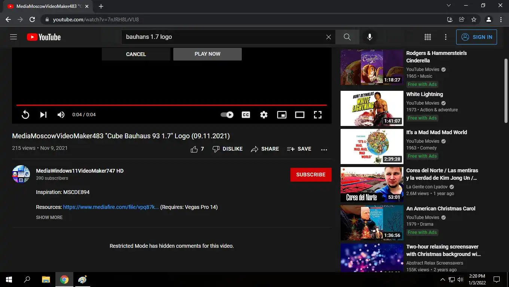The height and width of the screenshot is (287, 509).
Task: Go back in browser
Action: (x=8, y=19)
